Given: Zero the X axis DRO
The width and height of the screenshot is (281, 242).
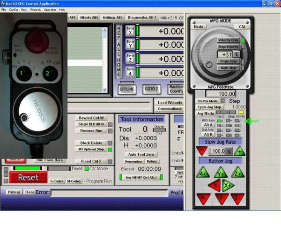Looking at the screenshot, I should click(130, 30).
